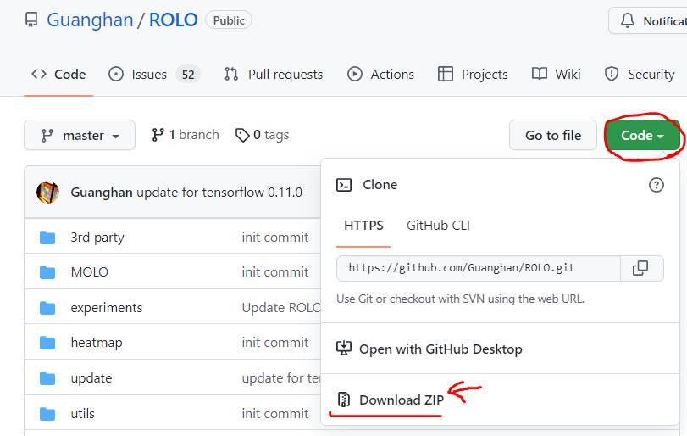Click the folder icon for update
This screenshot has height=436, width=687.
[x=47, y=378]
